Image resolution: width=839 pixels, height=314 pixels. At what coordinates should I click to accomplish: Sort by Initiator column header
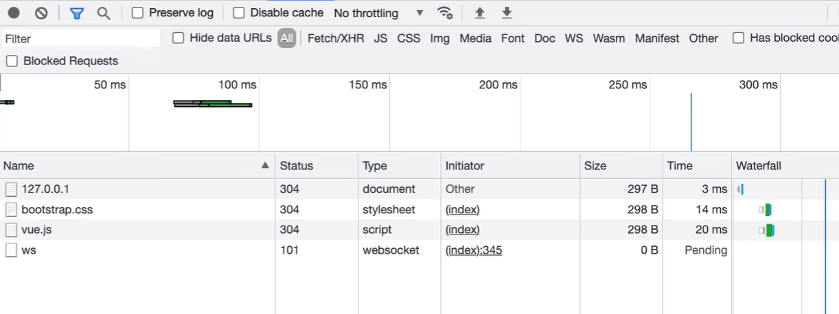pos(510,166)
